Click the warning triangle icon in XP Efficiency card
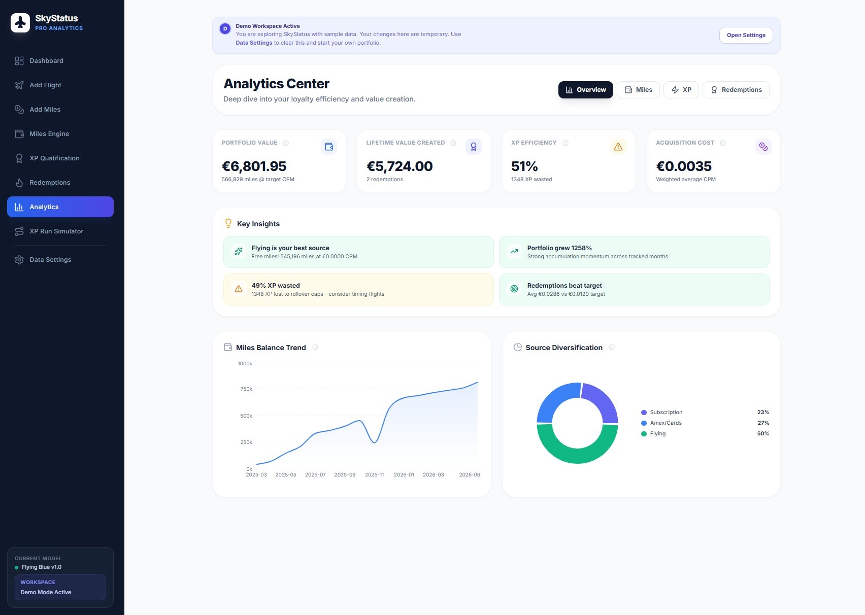Screen dimensions: 865x615 tap(618, 147)
